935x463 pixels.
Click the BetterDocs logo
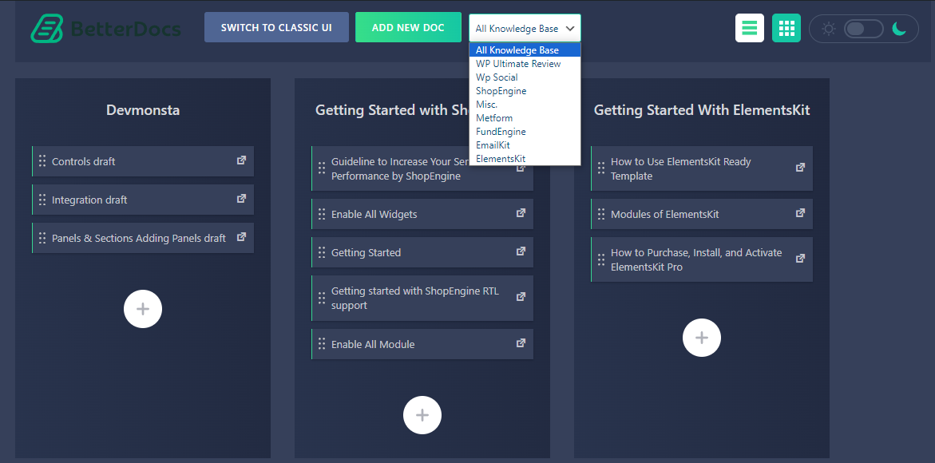[x=105, y=28]
